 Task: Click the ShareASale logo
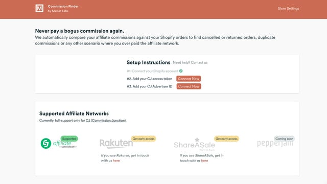(x=194, y=144)
